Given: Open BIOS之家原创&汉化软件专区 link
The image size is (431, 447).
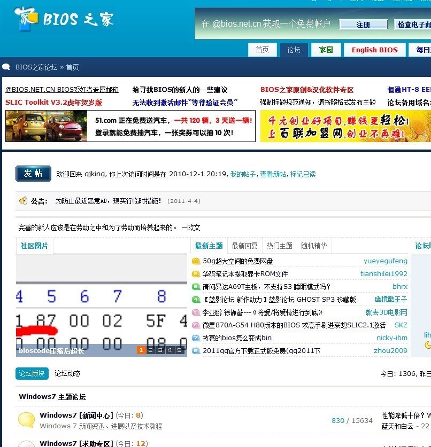Looking at the screenshot, I should (x=307, y=90).
